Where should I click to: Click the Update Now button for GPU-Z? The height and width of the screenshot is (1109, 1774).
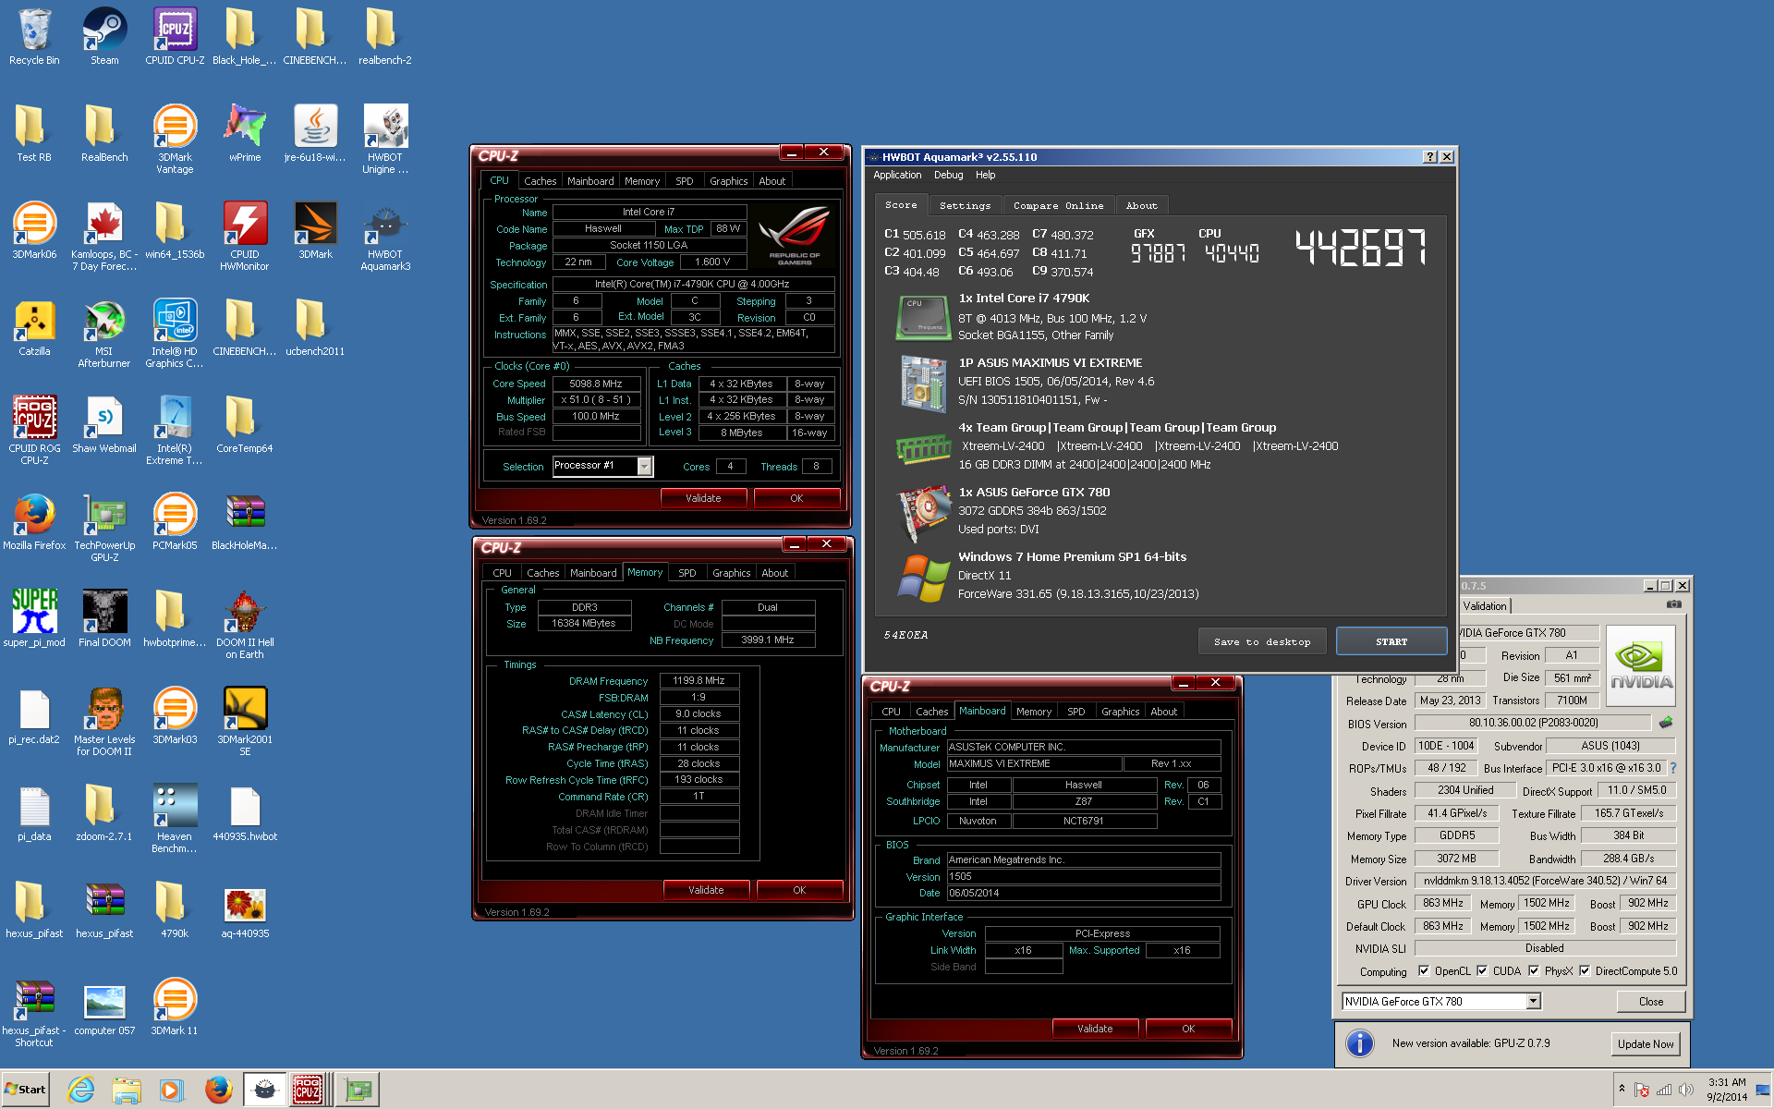click(1645, 1044)
